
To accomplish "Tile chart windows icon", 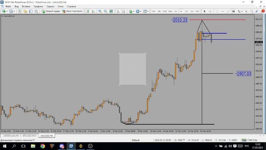I will [x=111, y=11].
